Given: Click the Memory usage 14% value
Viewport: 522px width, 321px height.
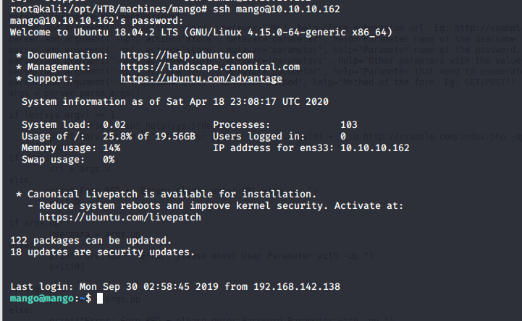Looking at the screenshot, I should point(111,147).
